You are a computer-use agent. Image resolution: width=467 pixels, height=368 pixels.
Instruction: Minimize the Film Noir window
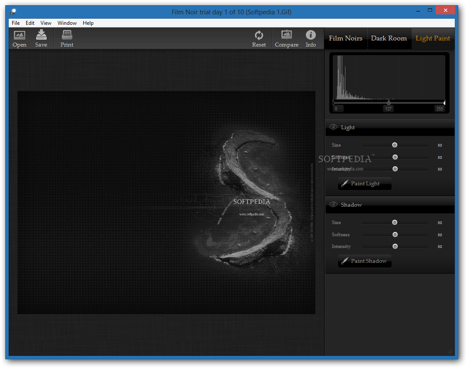418,10
